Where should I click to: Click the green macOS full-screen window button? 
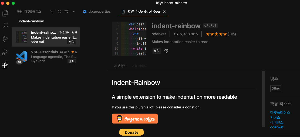click(x=13, y=3)
